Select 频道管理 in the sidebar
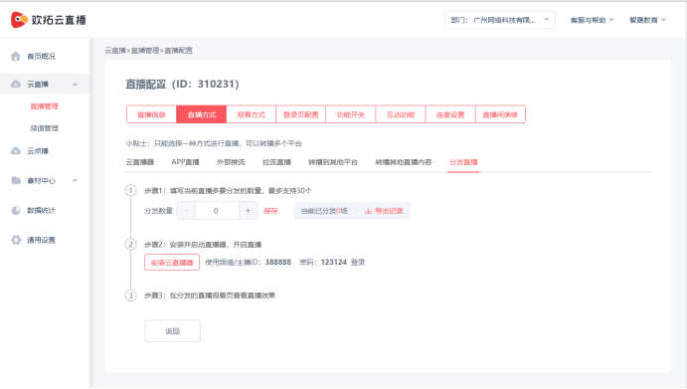 44,128
